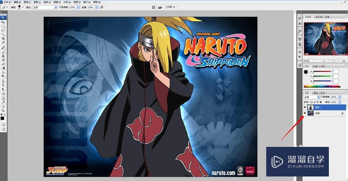The height and width of the screenshot is (181, 348).
Task: Select the Dodge tool
Action: tap(3, 76)
